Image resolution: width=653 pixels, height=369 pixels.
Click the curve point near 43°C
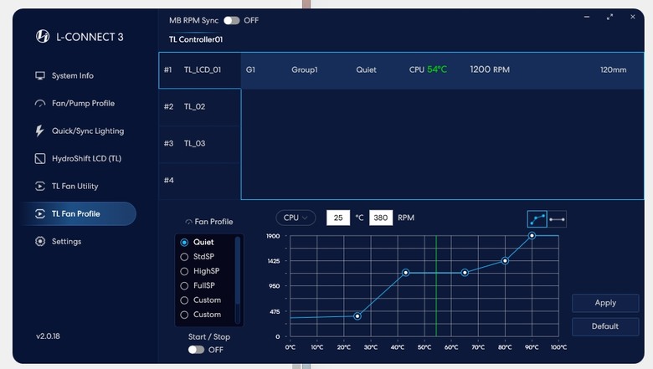click(x=406, y=273)
